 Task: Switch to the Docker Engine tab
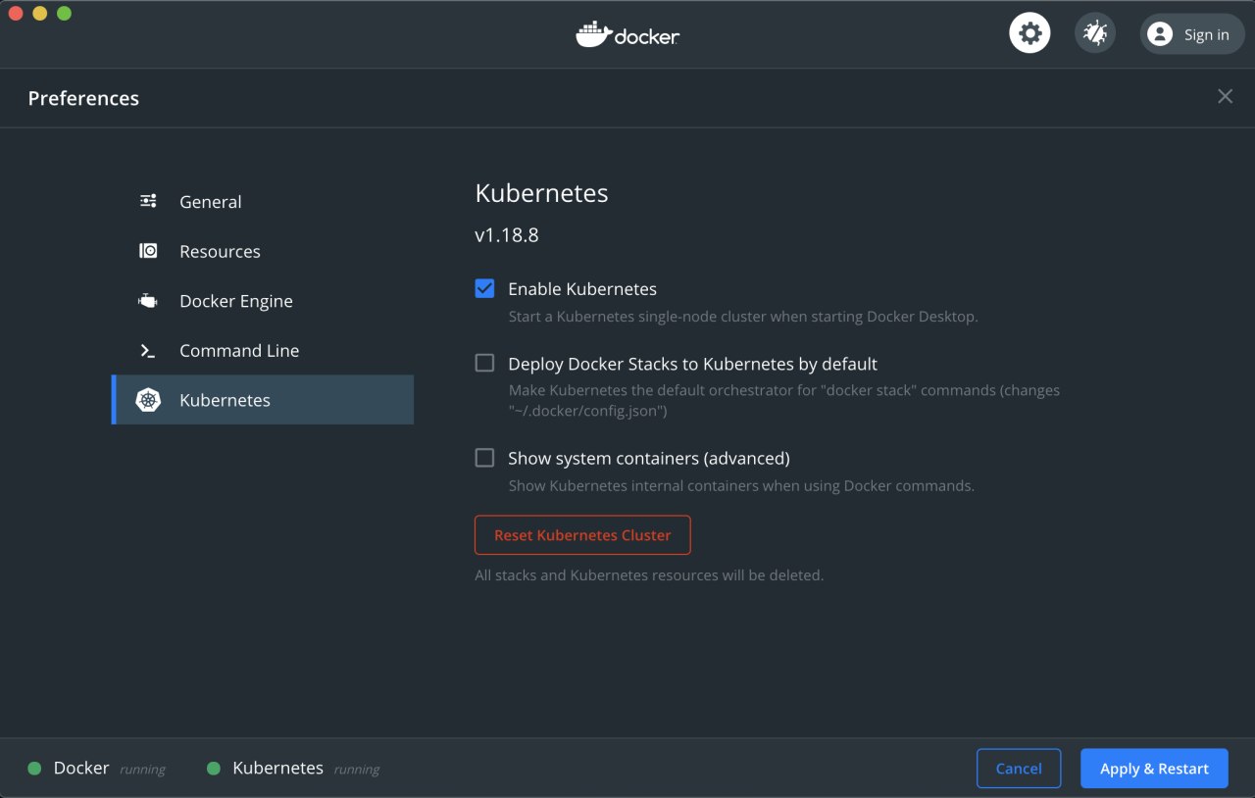point(263,301)
